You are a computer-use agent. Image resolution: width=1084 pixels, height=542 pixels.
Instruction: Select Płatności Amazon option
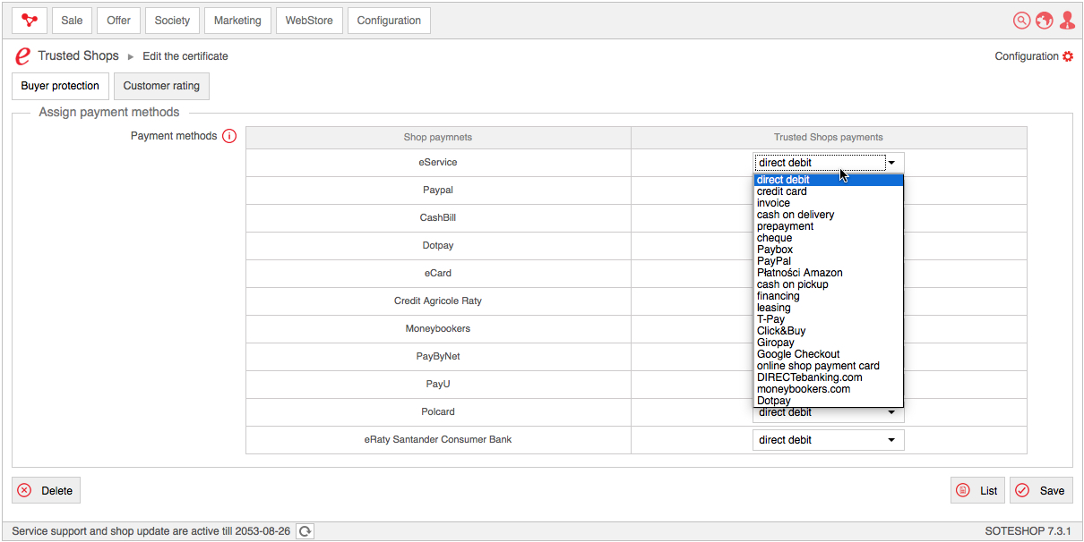coord(829,273)
